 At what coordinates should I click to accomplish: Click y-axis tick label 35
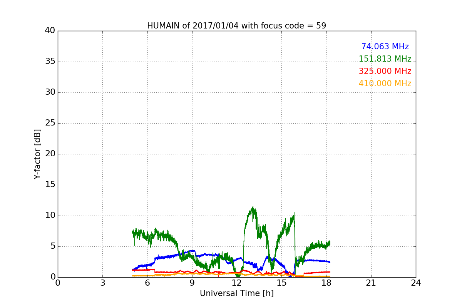[50, 62]
